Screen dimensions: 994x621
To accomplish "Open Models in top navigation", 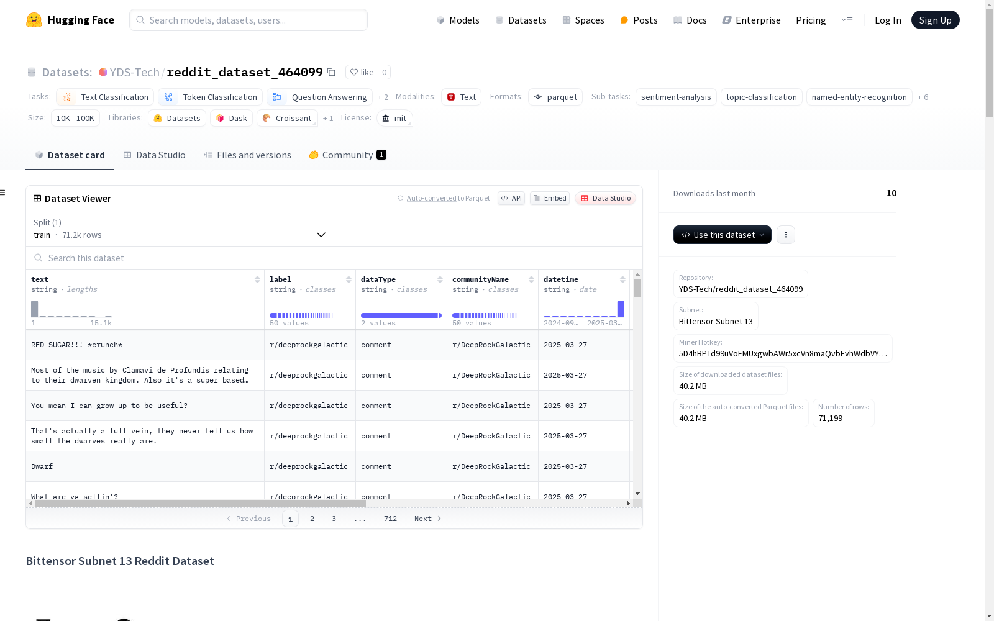I will [x=458, y=20].
